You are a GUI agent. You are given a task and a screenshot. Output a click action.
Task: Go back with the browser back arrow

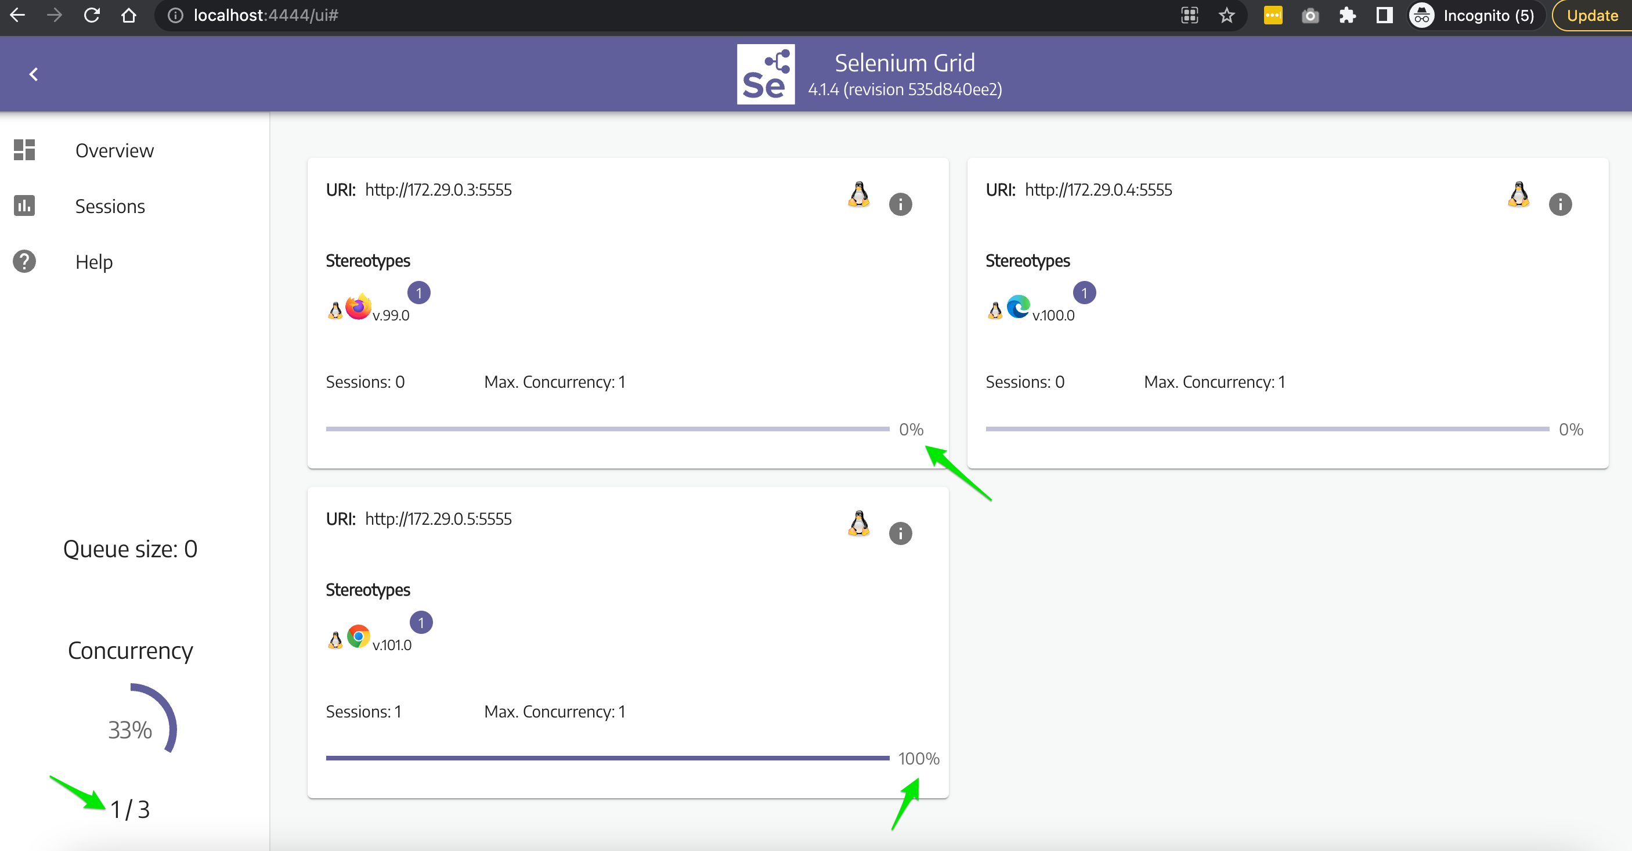[x=18, y=15]
